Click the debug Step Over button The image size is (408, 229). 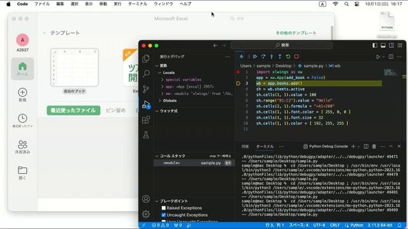[263, 57]
